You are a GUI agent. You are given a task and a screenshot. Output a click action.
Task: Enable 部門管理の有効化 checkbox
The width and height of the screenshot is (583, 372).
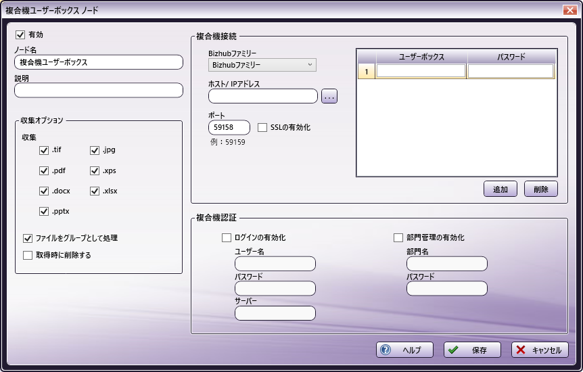click(x=398, y=237)
